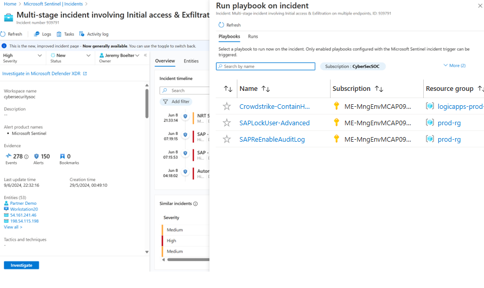Collapse the incident details pane chevron

(x=146, y=55)
